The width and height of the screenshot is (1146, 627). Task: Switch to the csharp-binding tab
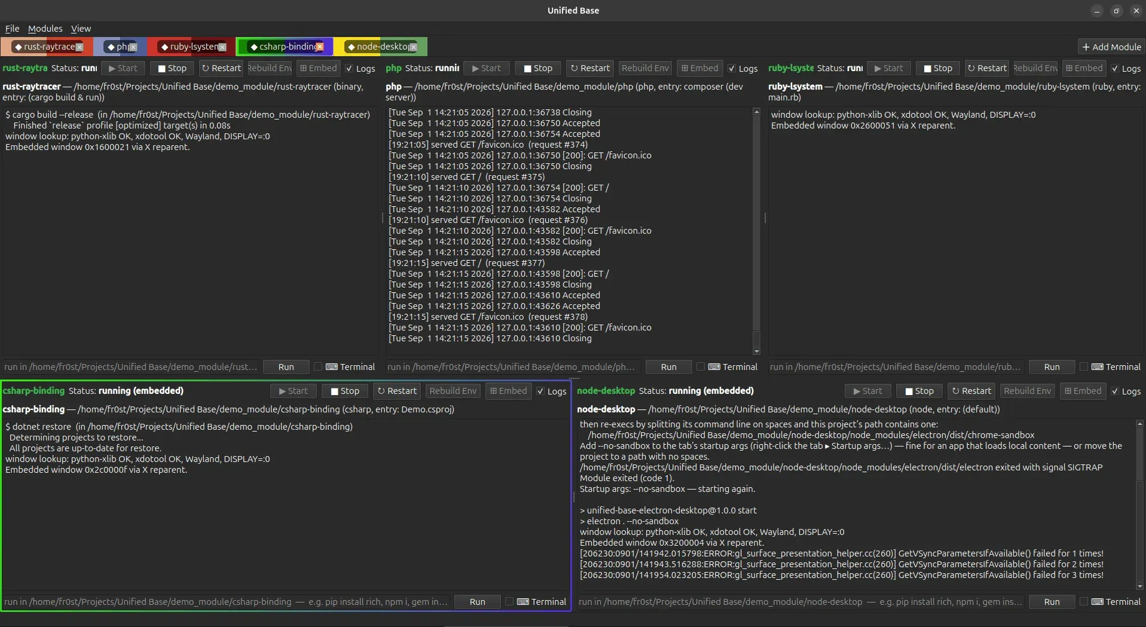(x=283, y=47)
